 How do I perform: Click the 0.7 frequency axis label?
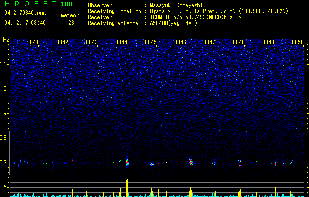click(4, 163)
